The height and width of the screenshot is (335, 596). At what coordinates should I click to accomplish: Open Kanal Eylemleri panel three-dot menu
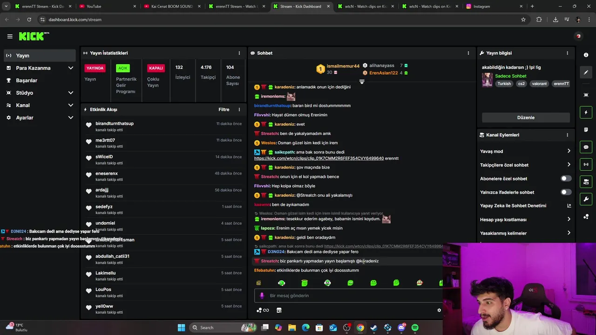click(x=567, y=135)
